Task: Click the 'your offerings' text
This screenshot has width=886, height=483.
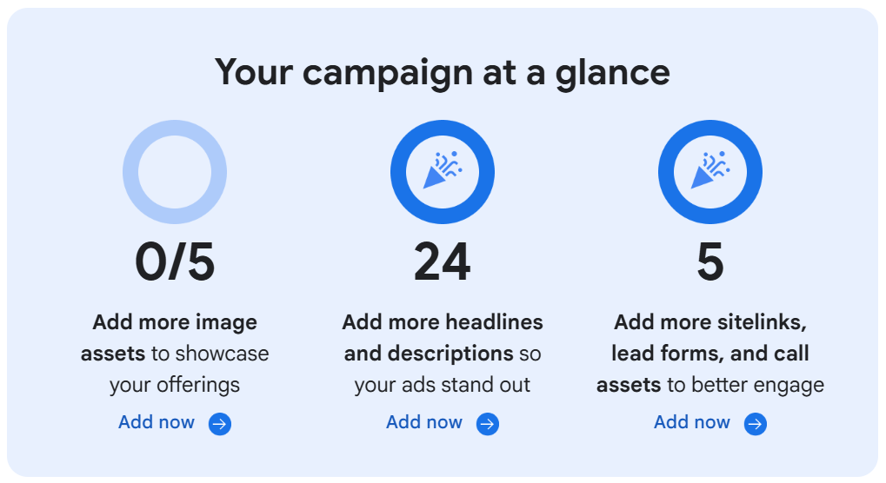Action: [x=175, y=384]
